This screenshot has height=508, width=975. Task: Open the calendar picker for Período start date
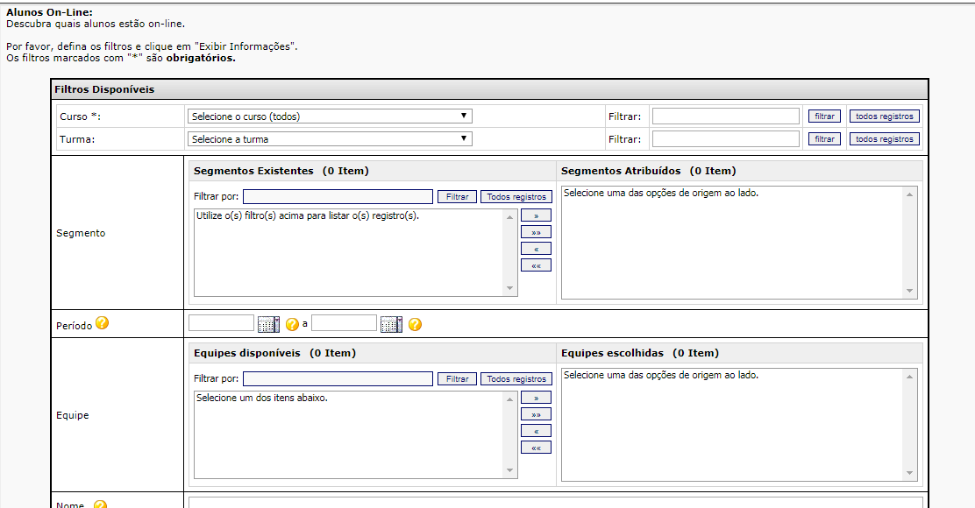[x=268, y=324]
